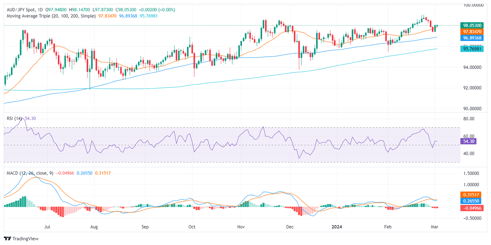The image size is (491, 245).
Task: Click the Mar label on time axis
Action: [435, 227]
